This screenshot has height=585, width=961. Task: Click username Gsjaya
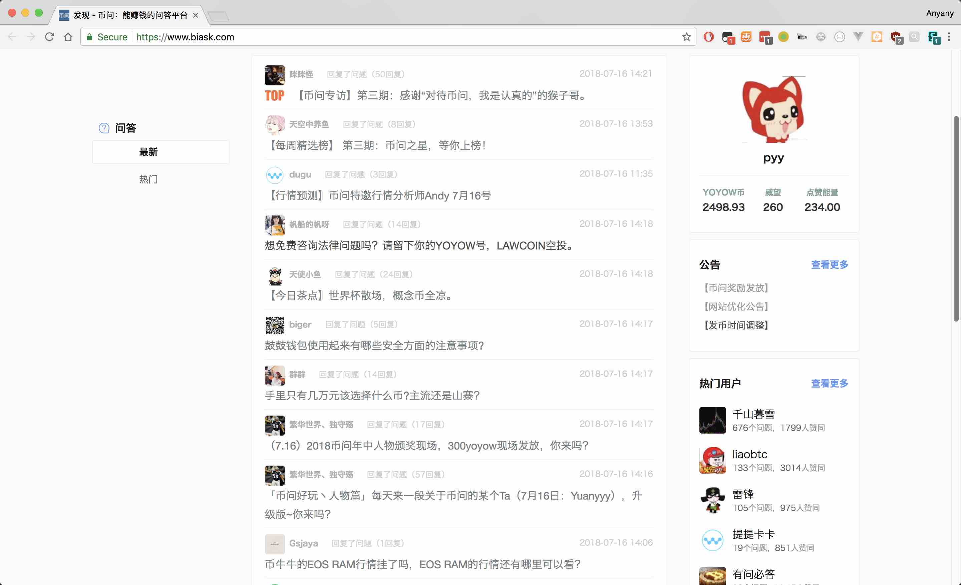[x=303, y=543]
